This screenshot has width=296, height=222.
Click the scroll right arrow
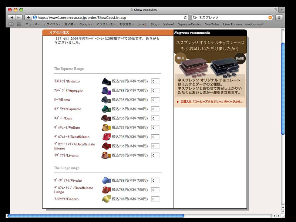pyautogui.click(x=279, y=216)
